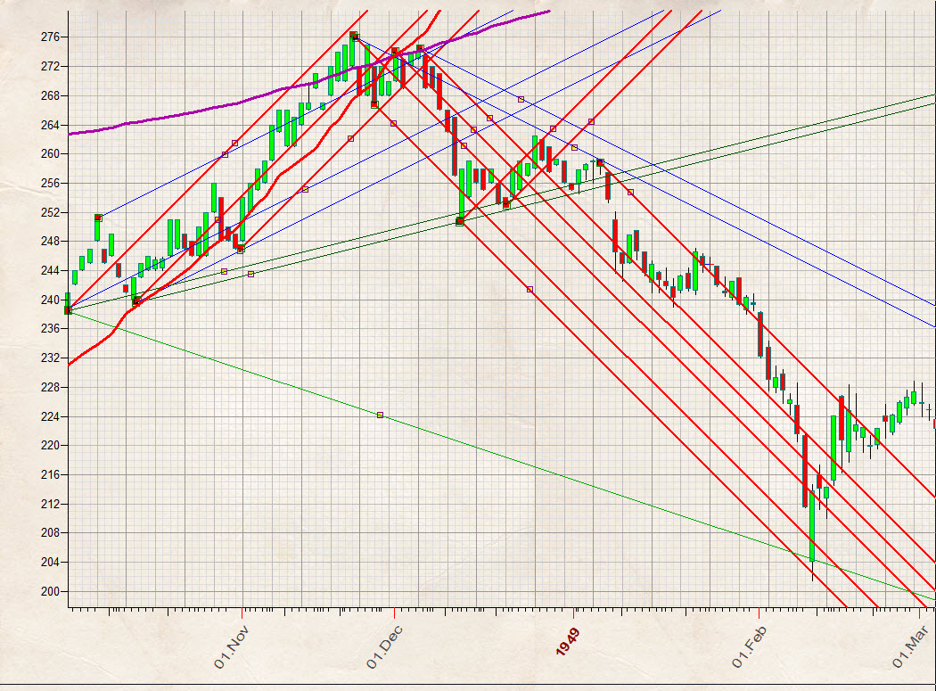This screenshot has width=936, height=691.
Task: Click the 01.Dec date label
Action: click(383, 650)
